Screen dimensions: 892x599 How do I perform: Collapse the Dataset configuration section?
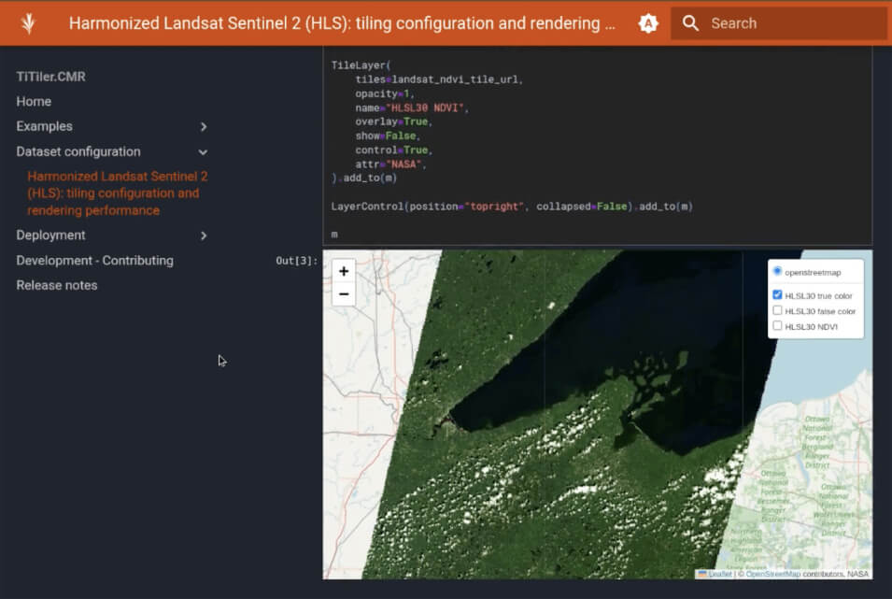(x=203, y=151)
